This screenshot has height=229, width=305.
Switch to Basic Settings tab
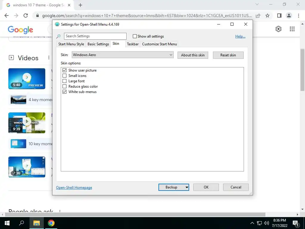coord(98,44)
